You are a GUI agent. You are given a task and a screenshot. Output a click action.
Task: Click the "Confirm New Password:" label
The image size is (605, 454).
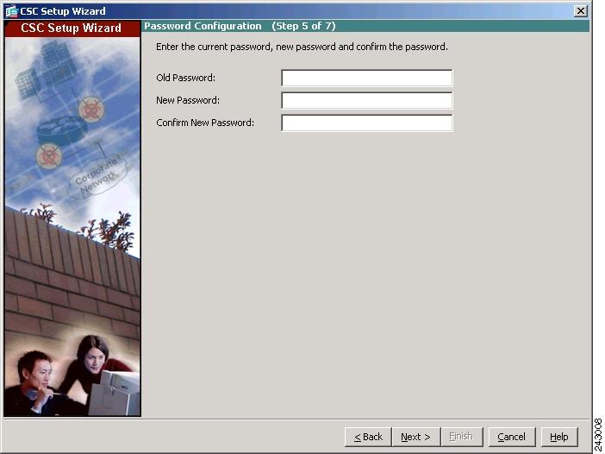205,123
